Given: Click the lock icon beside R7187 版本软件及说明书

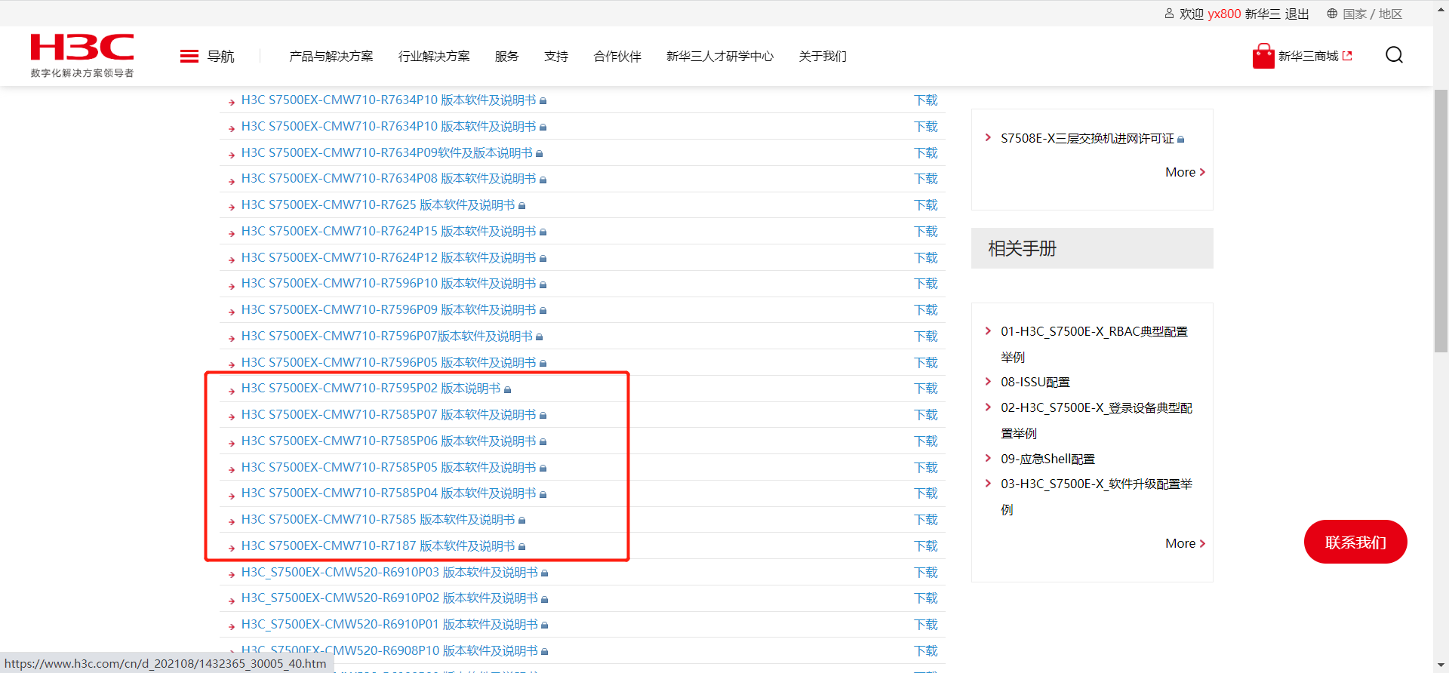Looking at the screenshot, I should coord(522,547).
